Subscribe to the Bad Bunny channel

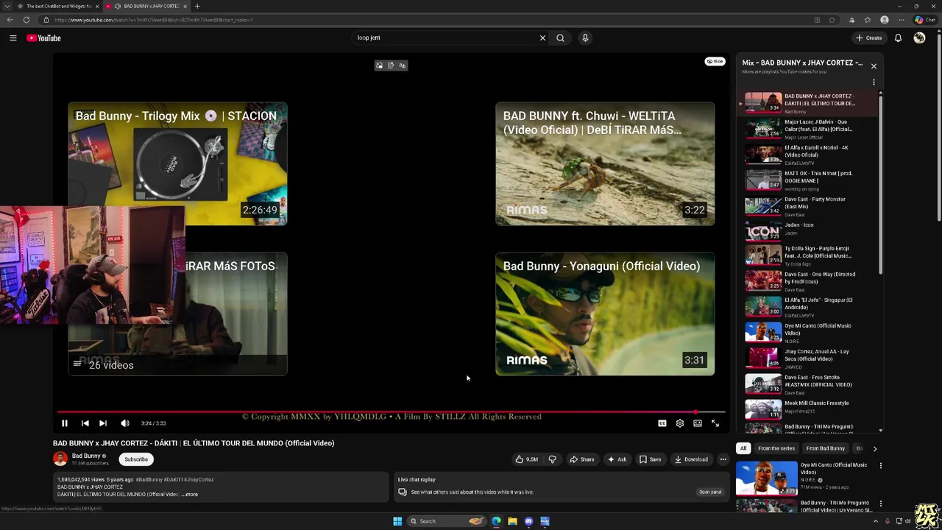[136, 459]
